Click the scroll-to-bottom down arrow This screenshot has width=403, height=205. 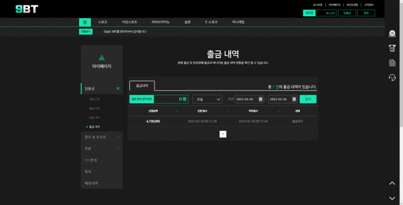click(x=392, y=198)
